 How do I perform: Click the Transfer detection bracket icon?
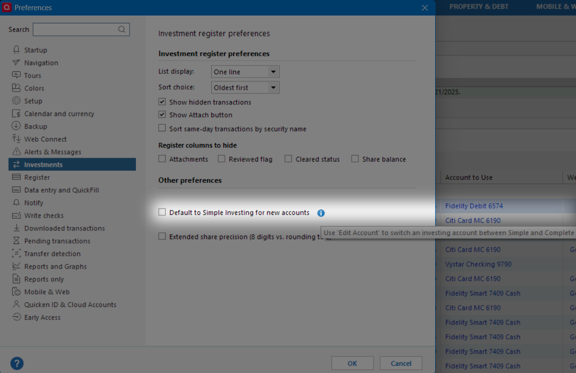click(x=16, y=253)
